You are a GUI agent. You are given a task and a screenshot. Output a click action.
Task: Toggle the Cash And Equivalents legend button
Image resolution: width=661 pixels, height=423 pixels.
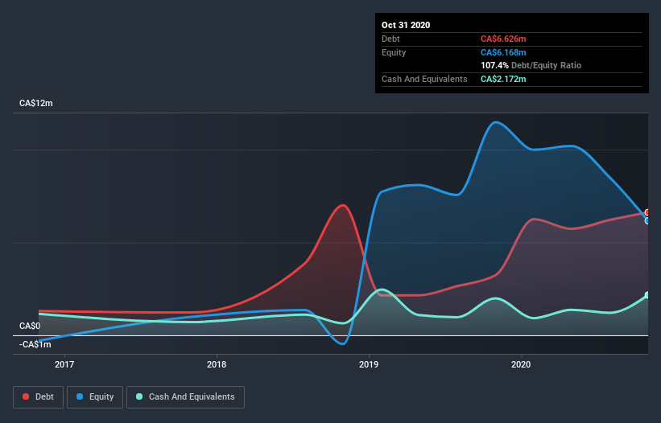185,397
